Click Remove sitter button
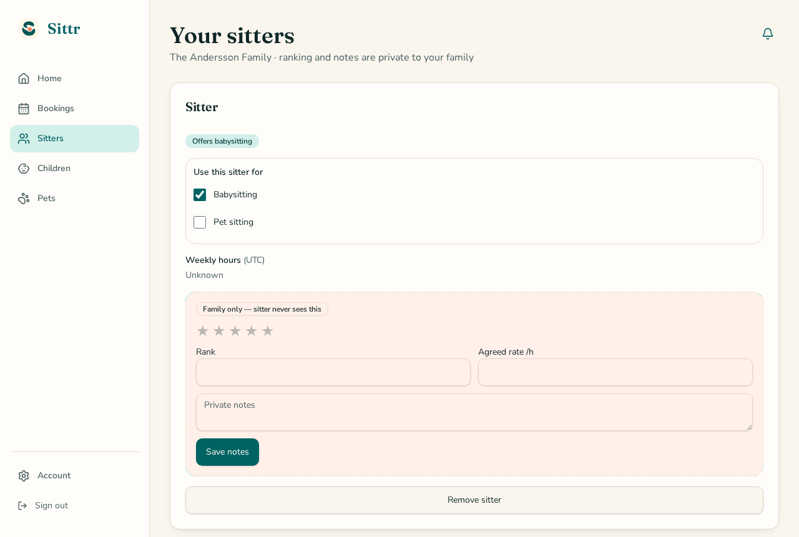Viewport: 799px width, 537px height. click(x=474, y=500)
